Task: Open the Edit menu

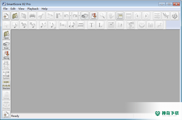Action: coord(13,9)
